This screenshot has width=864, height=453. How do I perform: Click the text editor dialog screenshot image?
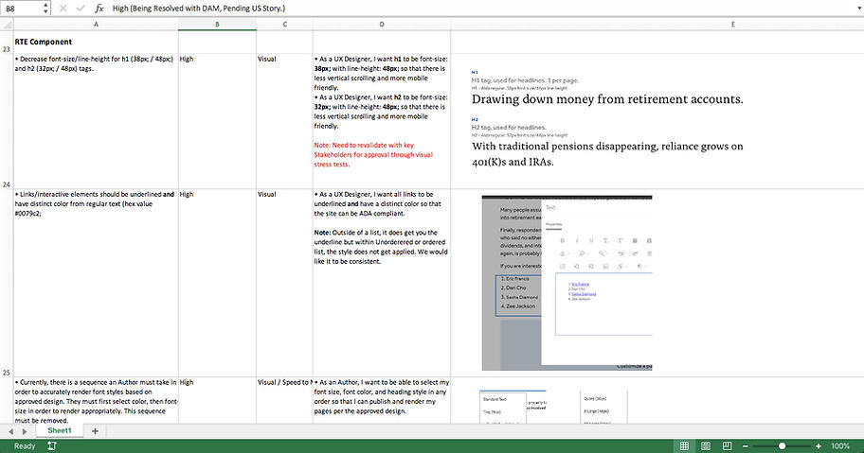567,283
